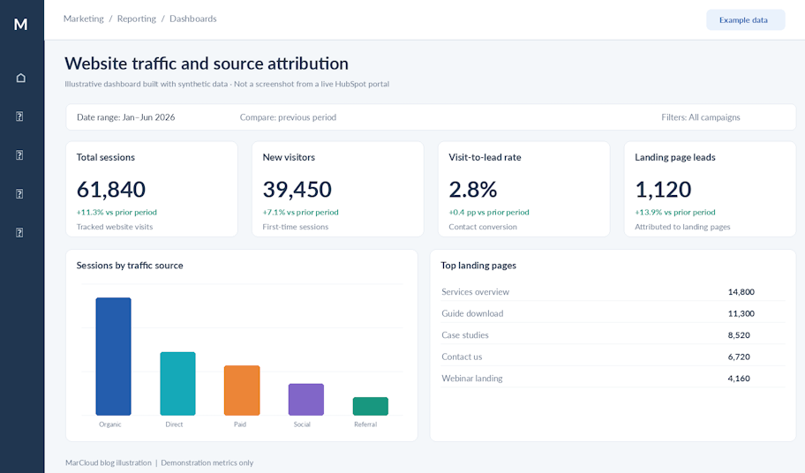Click the 'Direct' axis label
The width and height of the screenshot is (805, 473).
tap(174, 424)
